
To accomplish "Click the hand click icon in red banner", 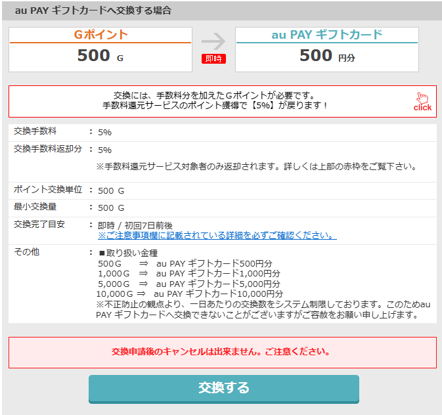I will (x=422, y=102).
